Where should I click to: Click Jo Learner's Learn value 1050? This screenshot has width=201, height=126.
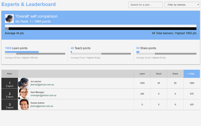point(142,83)
